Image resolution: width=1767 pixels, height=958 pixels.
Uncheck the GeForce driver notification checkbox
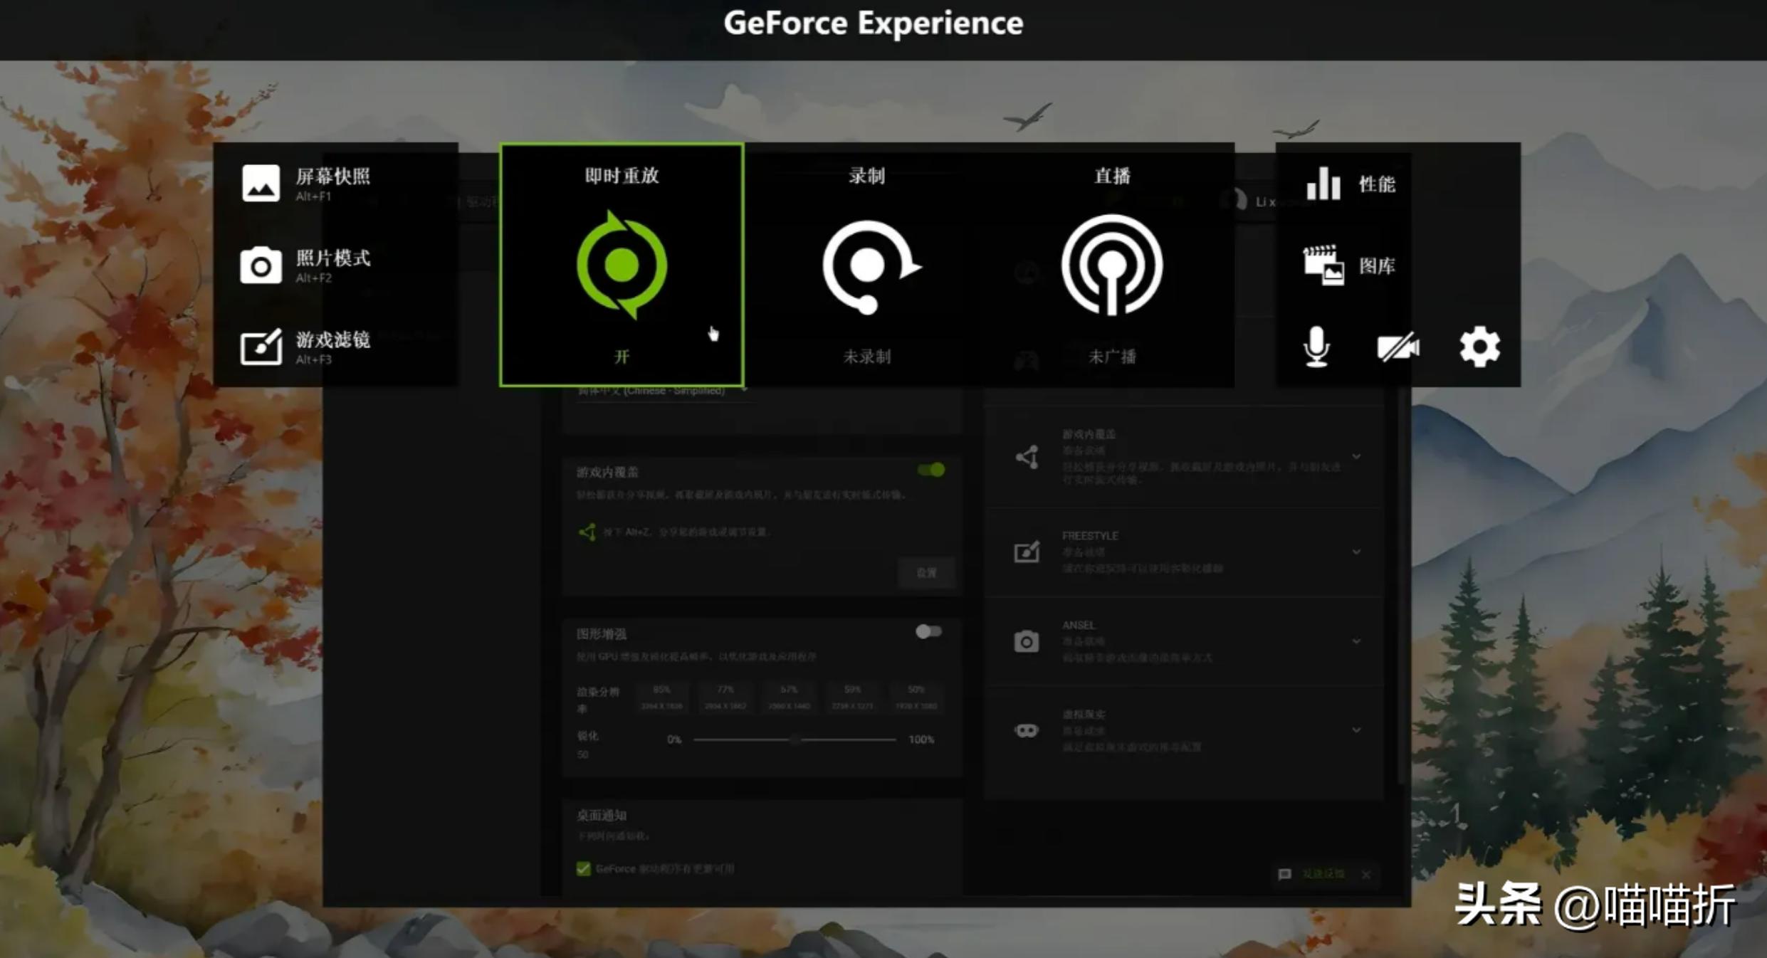tap(583, 869)
